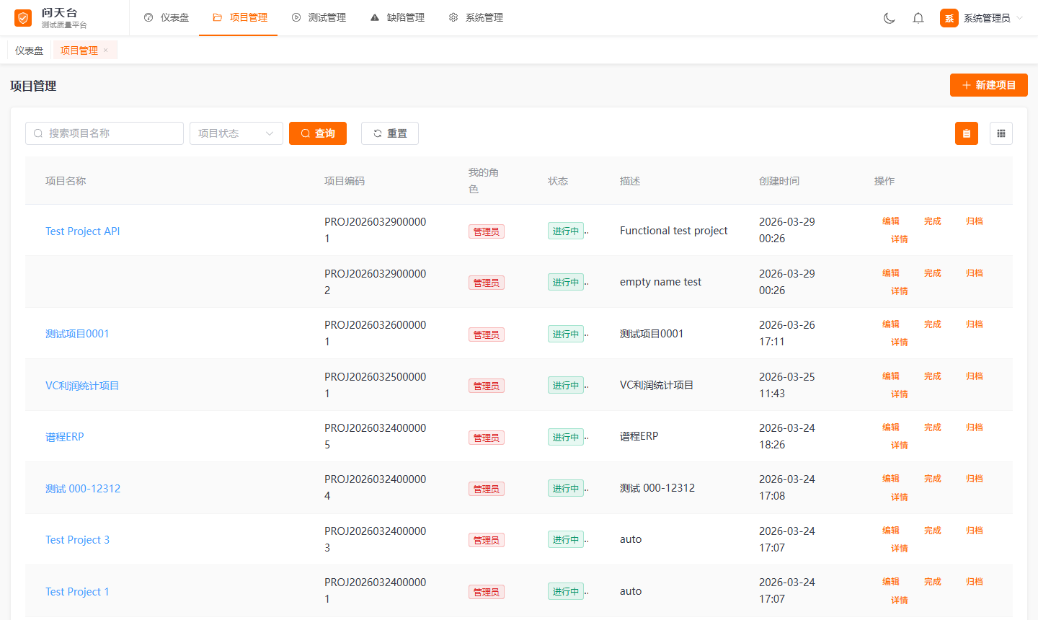Open the 项目管理 top menu
This screenshot has width=1038, height=620.
pos(240,17)
